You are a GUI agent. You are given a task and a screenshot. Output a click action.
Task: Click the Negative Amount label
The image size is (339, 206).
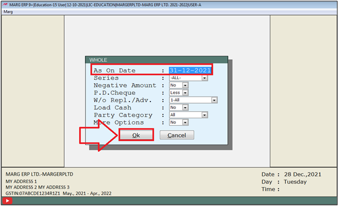tap(125, 85)
